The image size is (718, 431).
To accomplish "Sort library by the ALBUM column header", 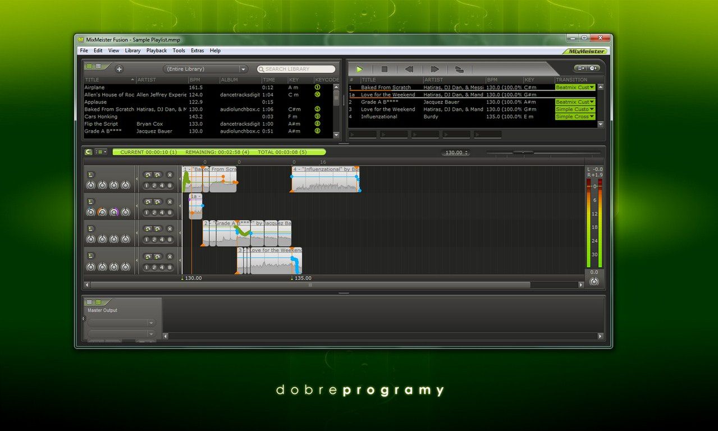I will 240,80.
